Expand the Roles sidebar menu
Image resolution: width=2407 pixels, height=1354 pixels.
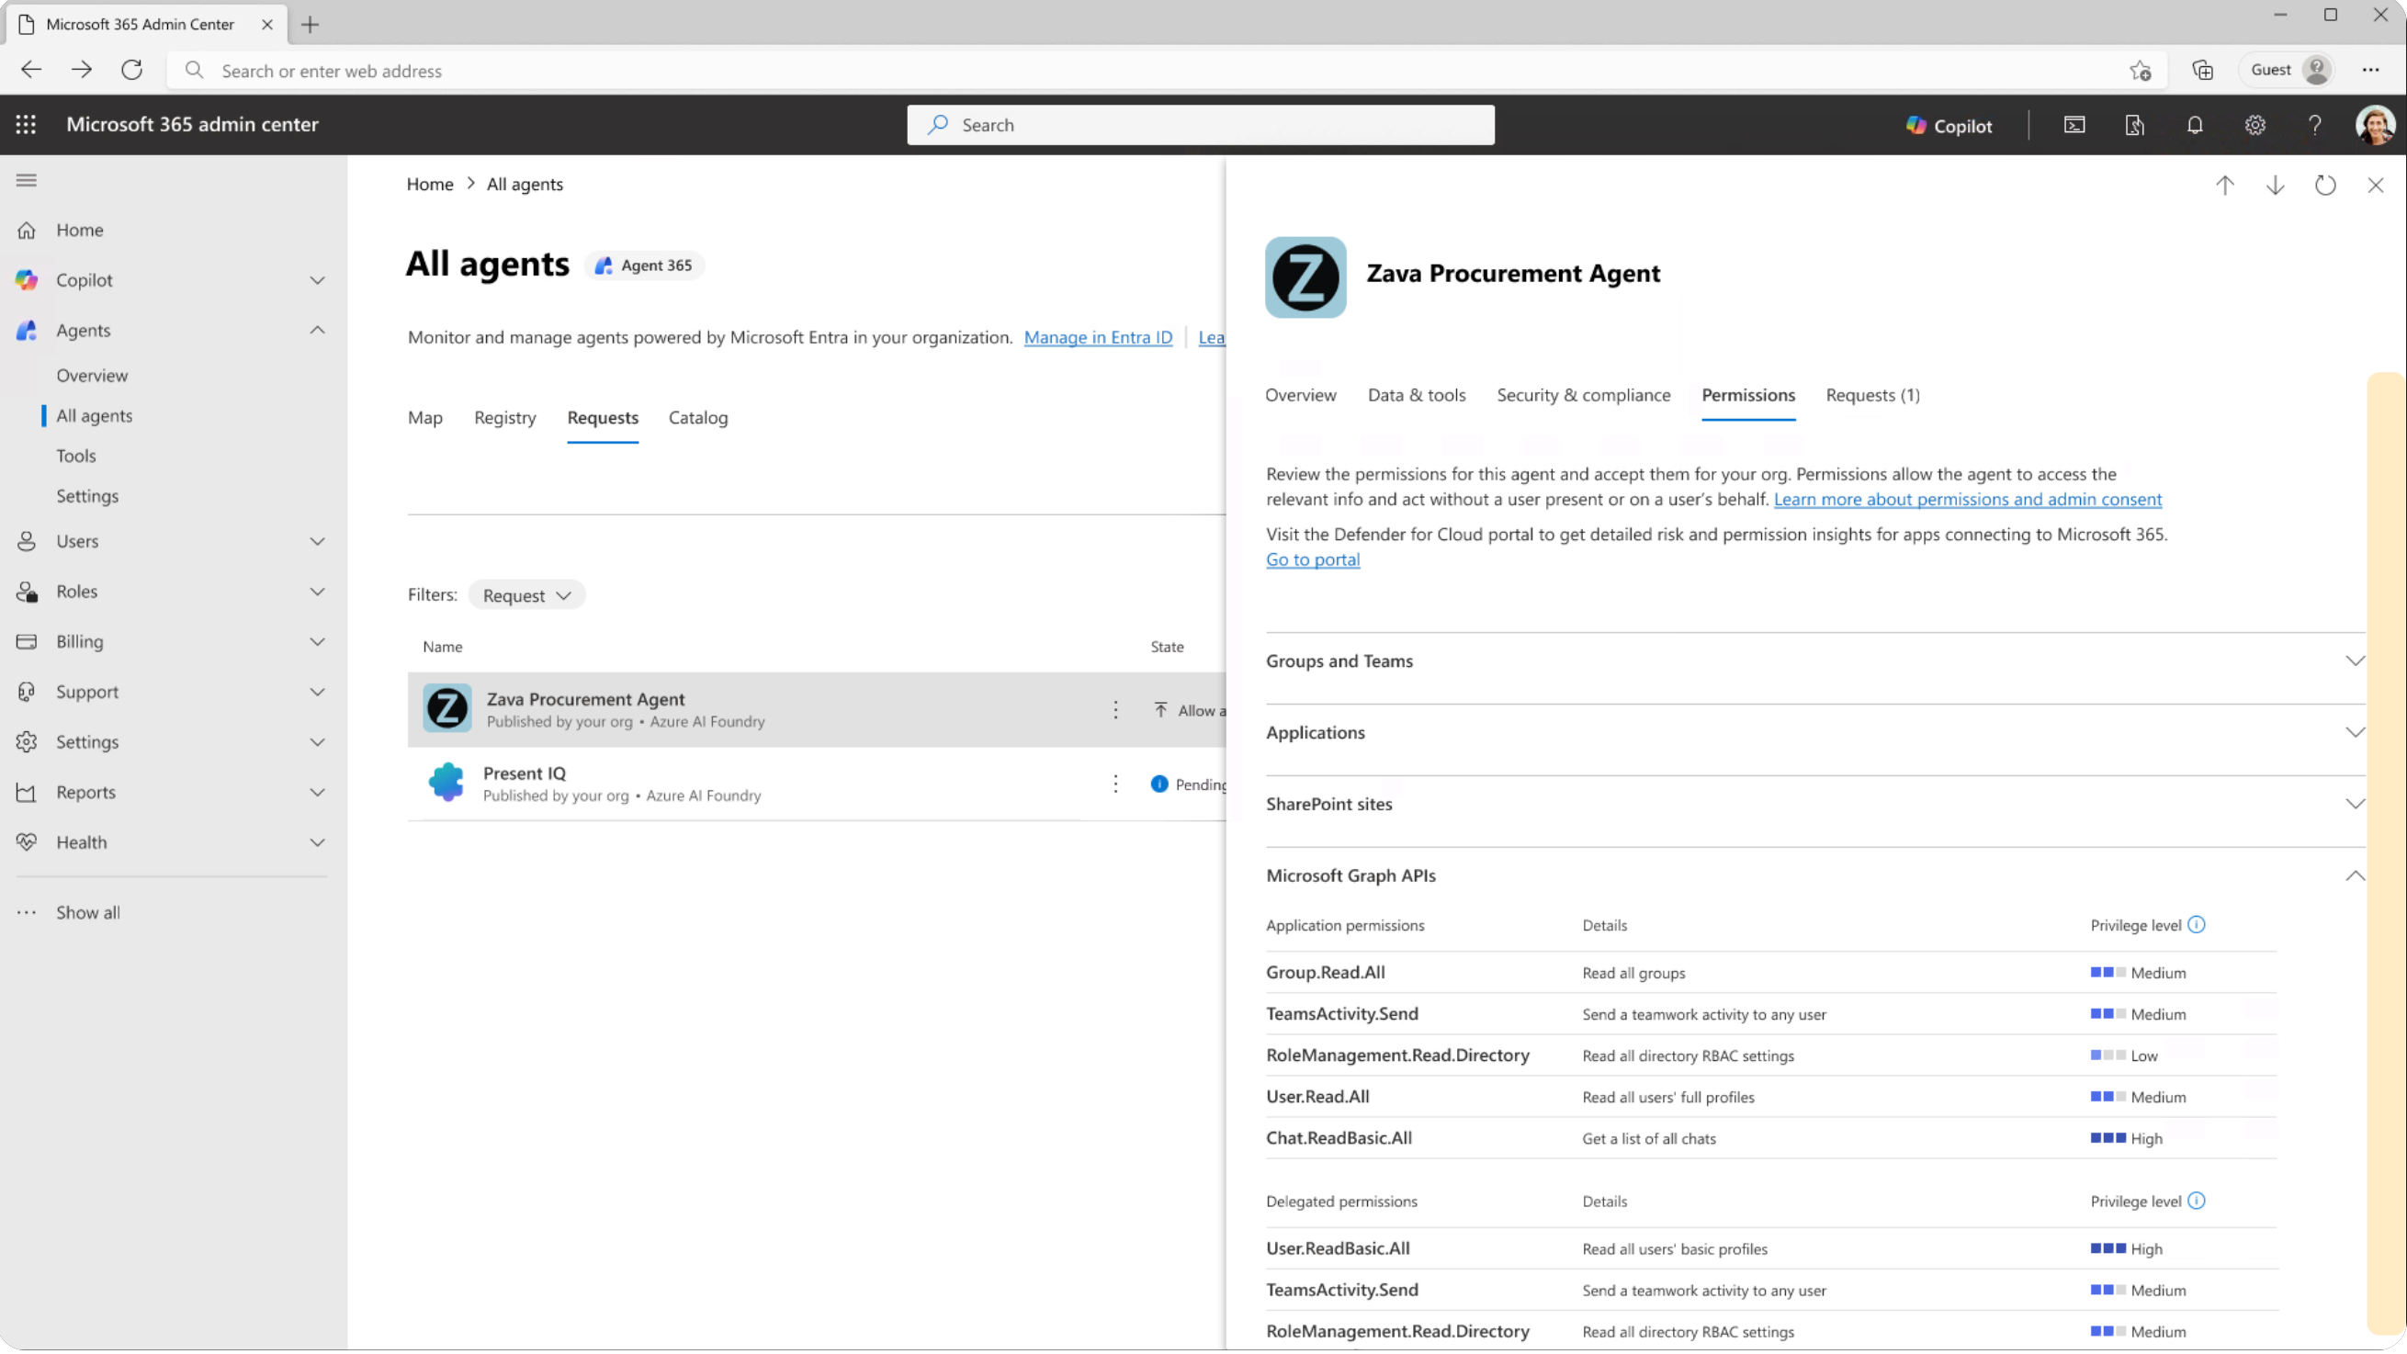tap(318, 592)
